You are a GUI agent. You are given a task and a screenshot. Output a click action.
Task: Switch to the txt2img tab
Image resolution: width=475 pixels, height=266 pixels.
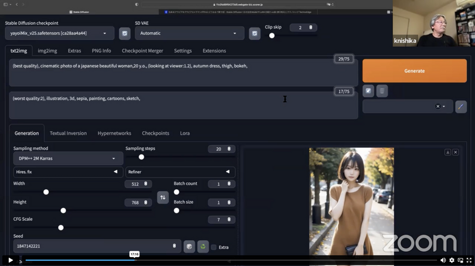[19, 51]
